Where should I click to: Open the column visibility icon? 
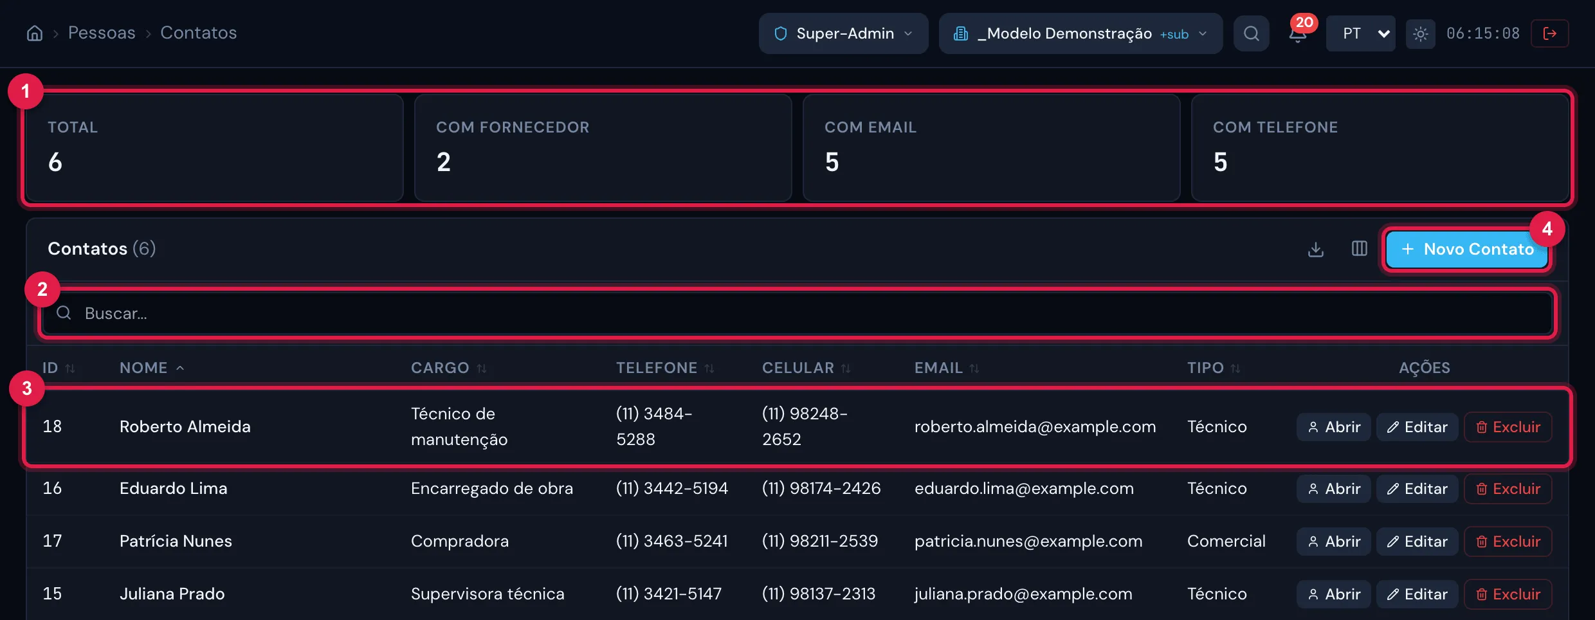(1359, 249)
